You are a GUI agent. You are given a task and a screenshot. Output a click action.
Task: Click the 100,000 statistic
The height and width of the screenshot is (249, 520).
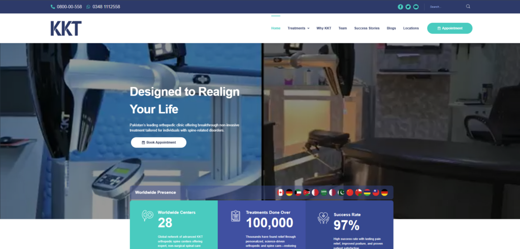click(270, 223)
